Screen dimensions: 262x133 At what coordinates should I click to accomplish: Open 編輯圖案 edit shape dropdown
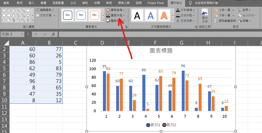pos(45,10)
